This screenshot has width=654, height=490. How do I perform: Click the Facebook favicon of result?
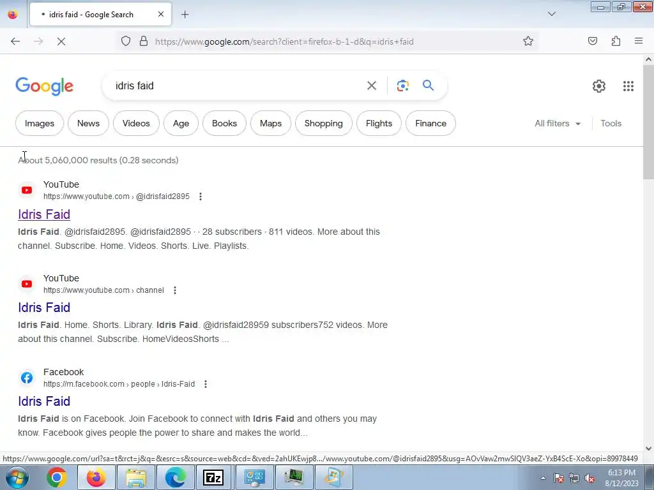click(x=27, y=378)
